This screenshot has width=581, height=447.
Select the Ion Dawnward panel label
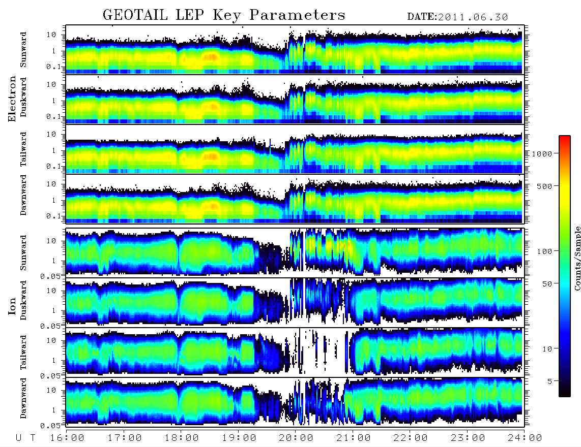23,398
